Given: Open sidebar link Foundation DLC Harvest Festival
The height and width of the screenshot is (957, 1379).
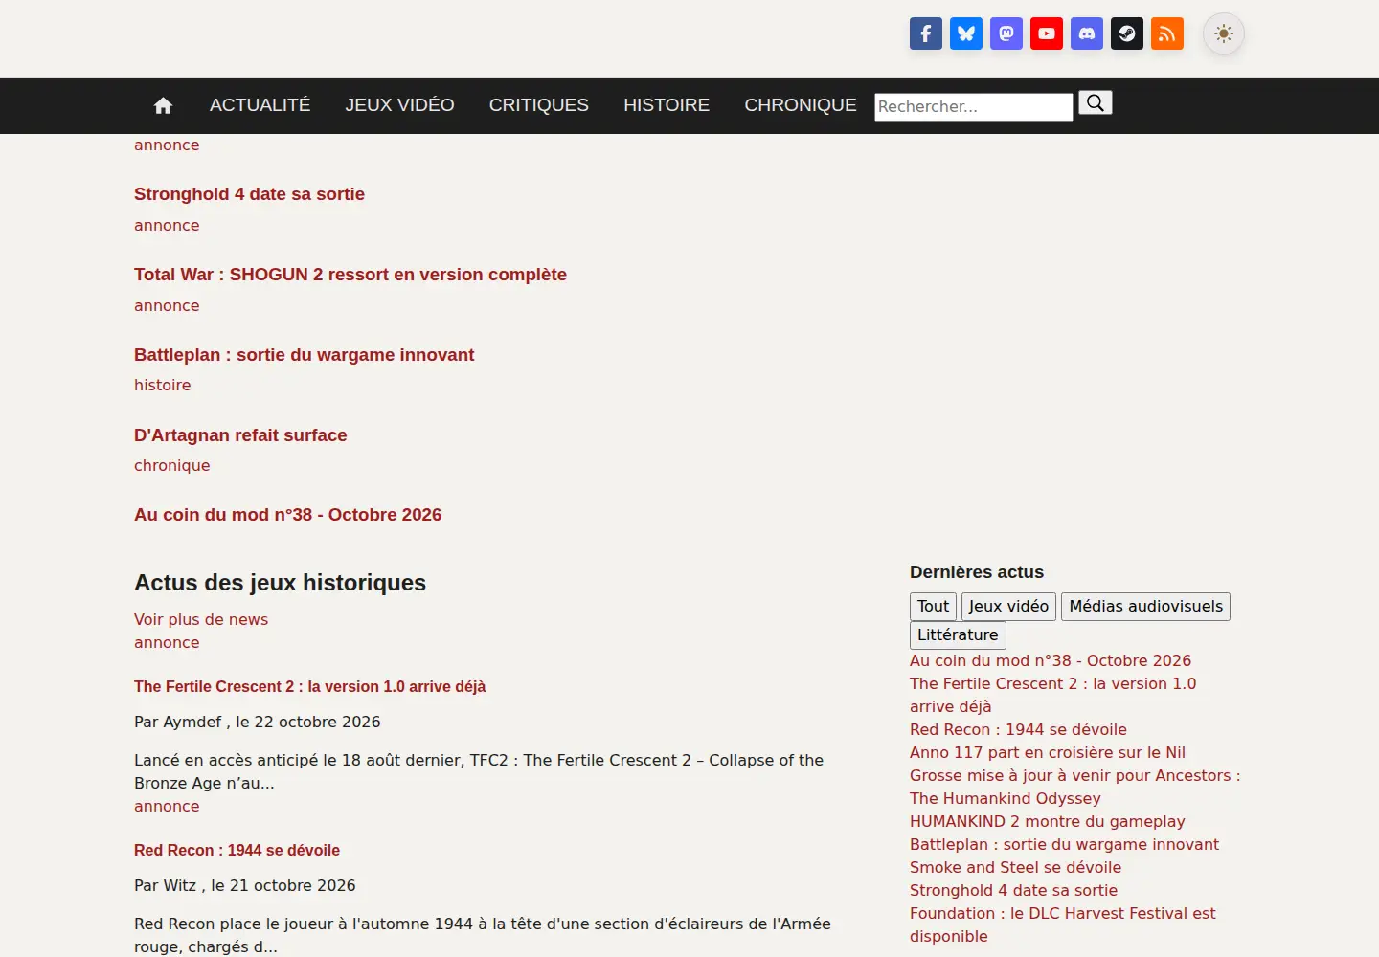Looking at the screenshot, I should (1063, 925).
